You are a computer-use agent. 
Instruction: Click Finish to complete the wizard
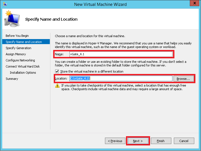point(161,141)
